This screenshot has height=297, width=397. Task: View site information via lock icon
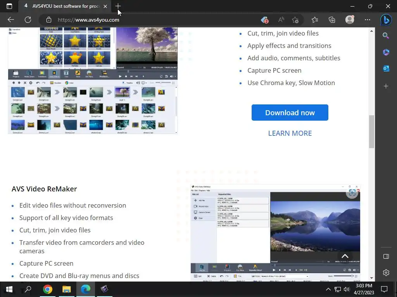[49, 20]
